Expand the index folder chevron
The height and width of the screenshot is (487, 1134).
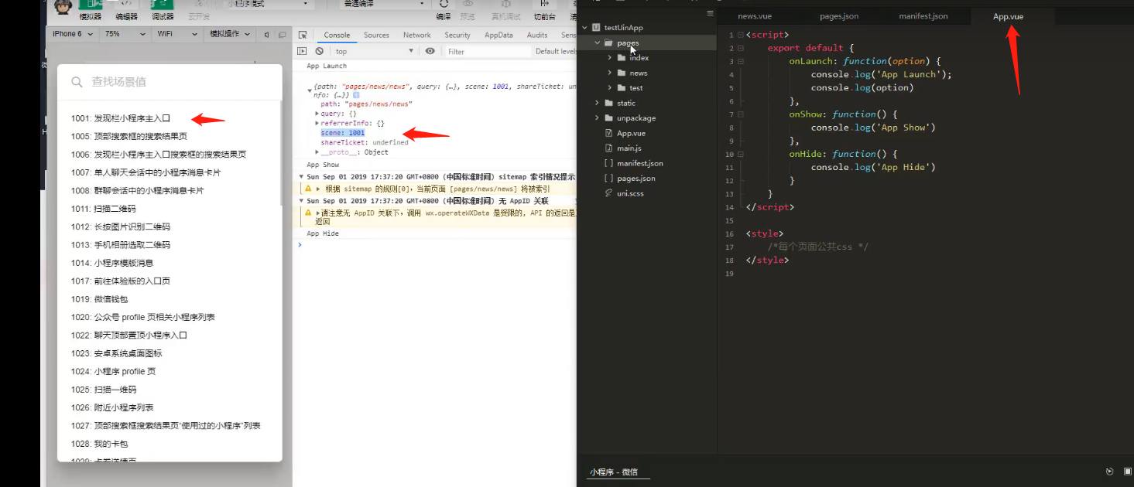pos(610,58)
